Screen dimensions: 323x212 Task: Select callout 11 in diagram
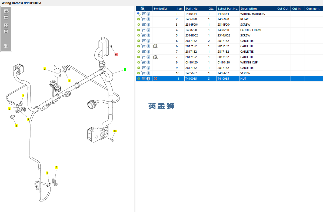(116, 55)
